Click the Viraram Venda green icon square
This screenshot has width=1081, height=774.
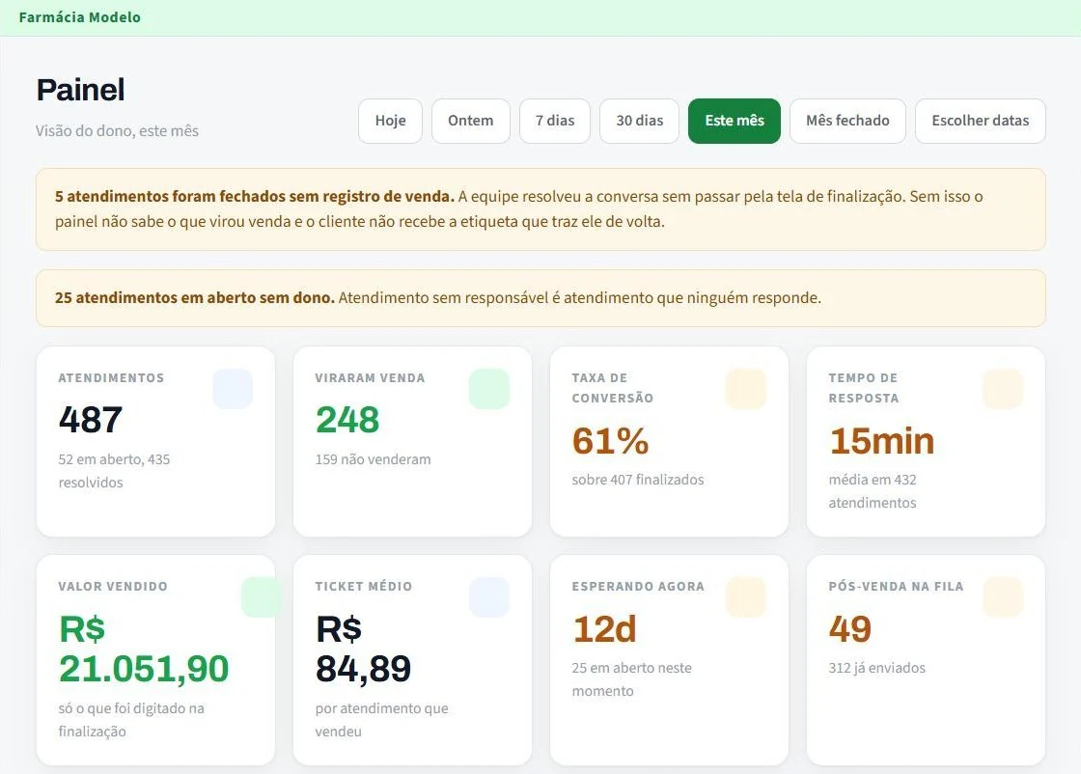[x=489, y=389]
